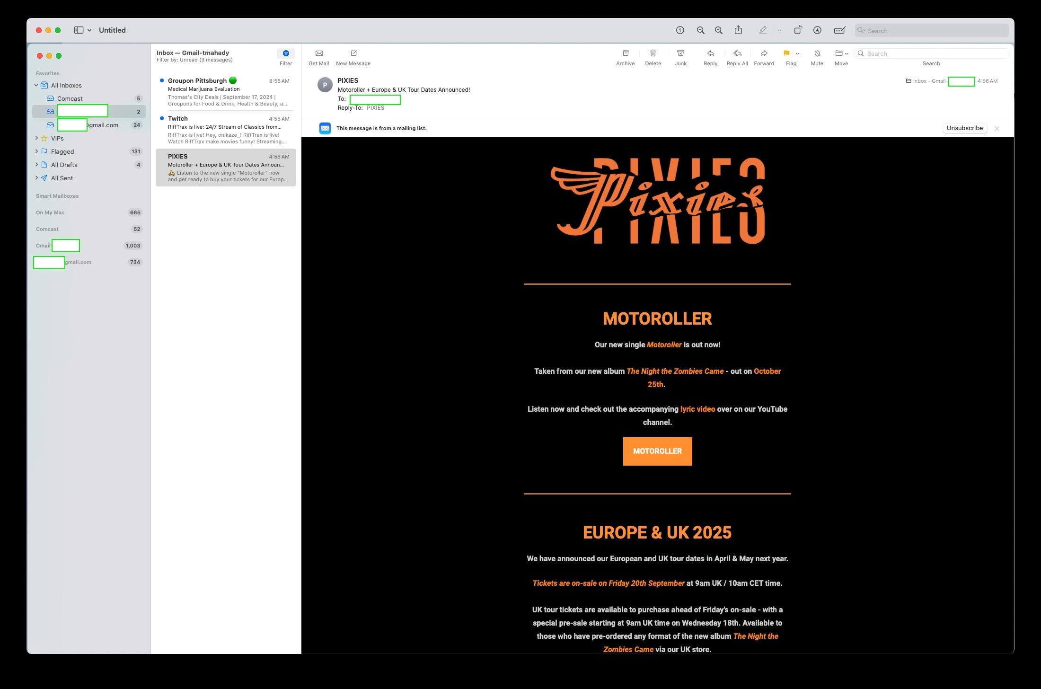This screenshot has width=1041, height=689.
Task: Select the gmail.com inbox with 24 unread
Action: [x=89, y=125]
